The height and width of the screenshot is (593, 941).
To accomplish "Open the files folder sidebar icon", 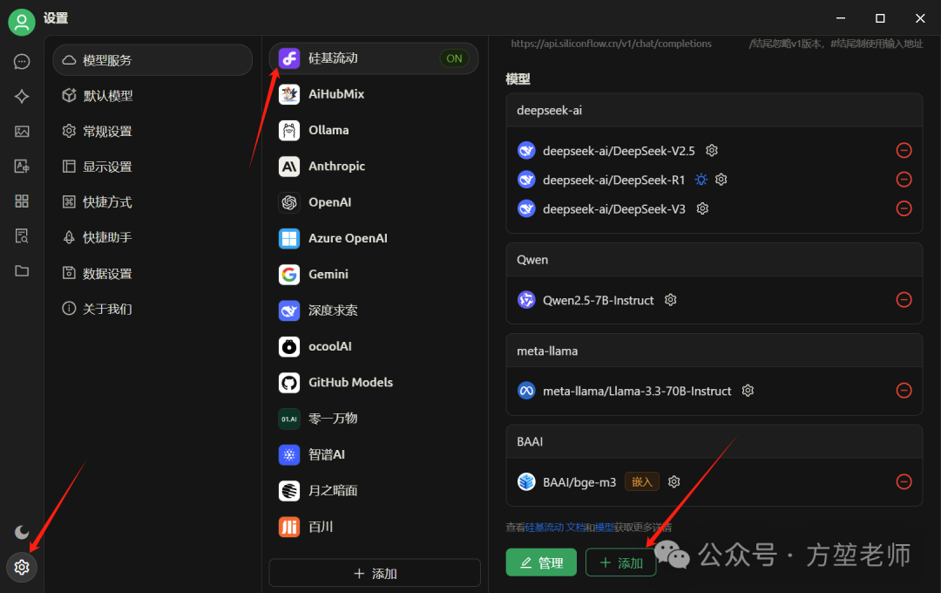I will tap(22, 271).
